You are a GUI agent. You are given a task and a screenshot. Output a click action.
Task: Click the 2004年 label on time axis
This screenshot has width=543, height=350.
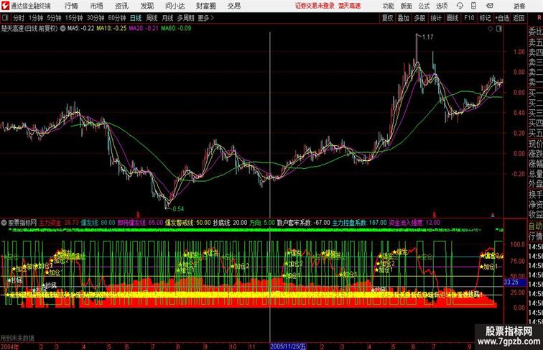(x=10, y=346)
